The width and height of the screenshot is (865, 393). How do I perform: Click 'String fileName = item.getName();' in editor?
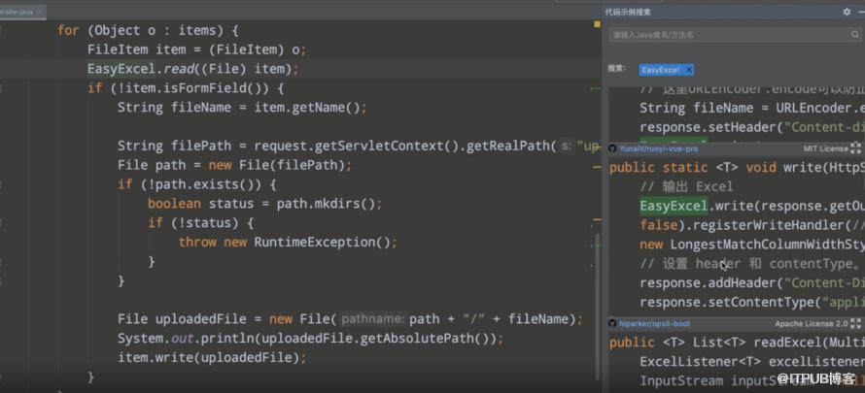[x=242, y=108]
